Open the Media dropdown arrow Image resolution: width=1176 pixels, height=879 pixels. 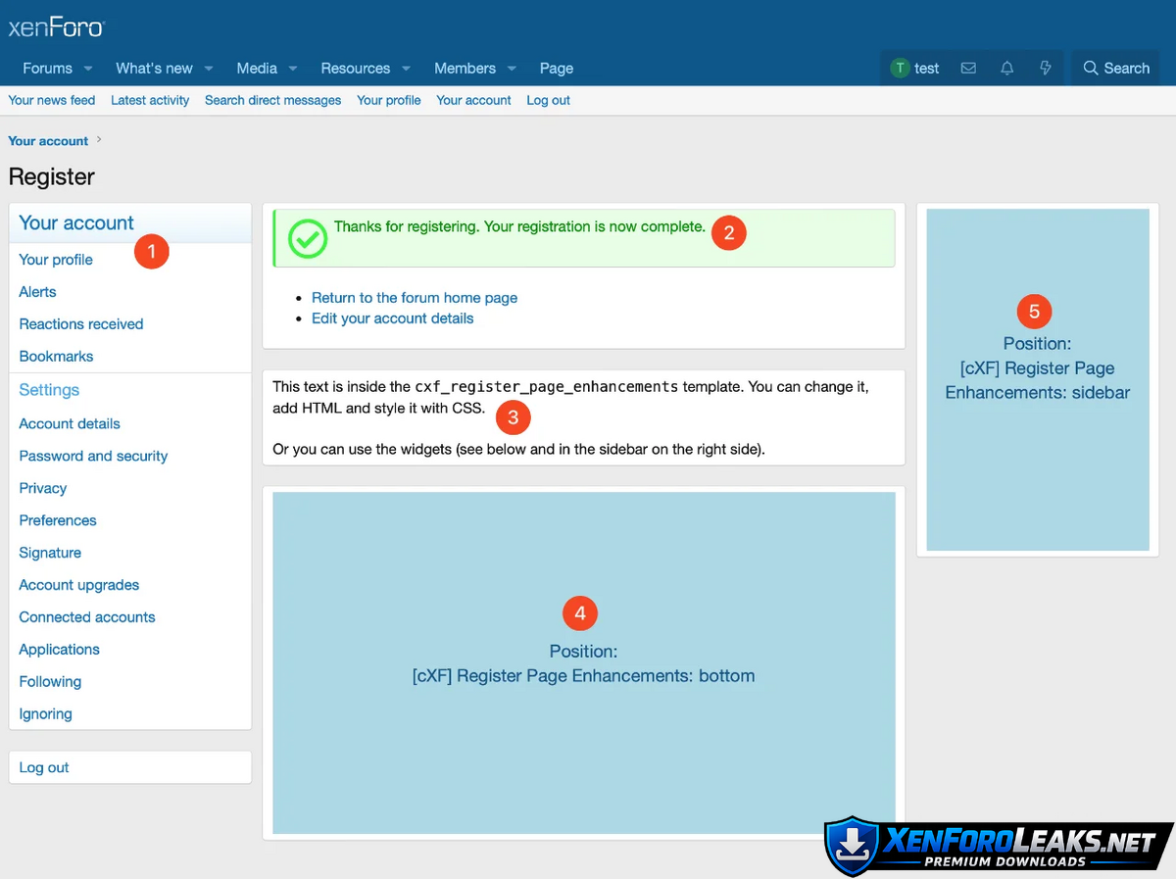(293, 69)
